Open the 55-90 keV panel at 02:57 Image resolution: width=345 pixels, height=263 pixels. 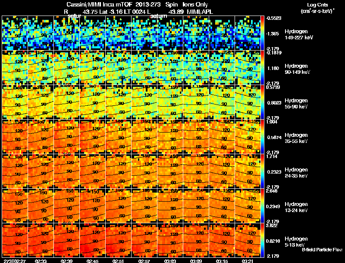(x=144, y=102)
